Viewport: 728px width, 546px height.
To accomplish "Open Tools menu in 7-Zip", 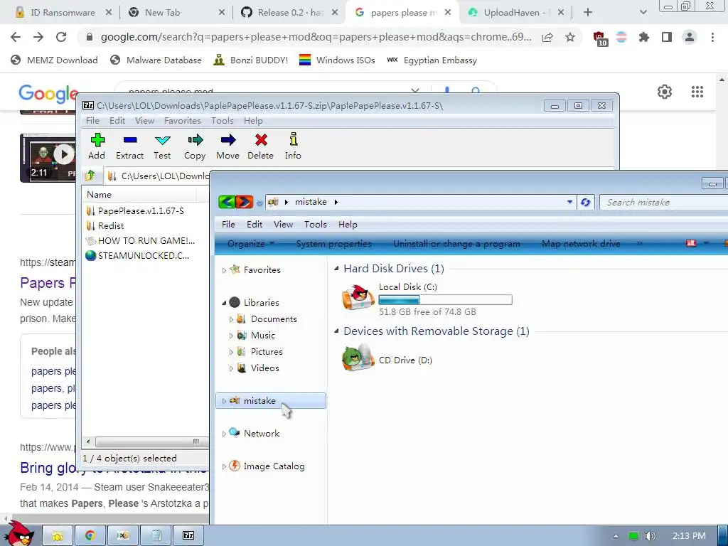I will coord(222,121).
